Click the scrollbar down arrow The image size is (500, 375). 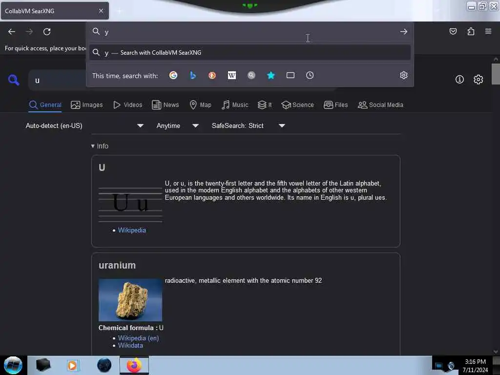[x=496, y=352]
